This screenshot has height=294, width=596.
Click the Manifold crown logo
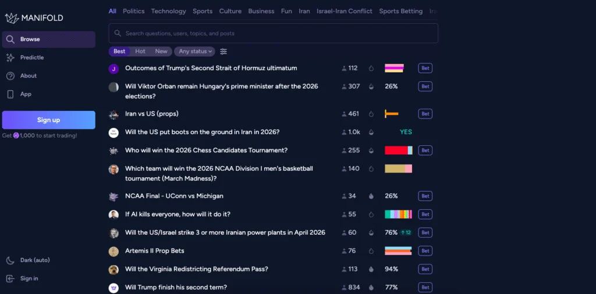click(12, 18)
